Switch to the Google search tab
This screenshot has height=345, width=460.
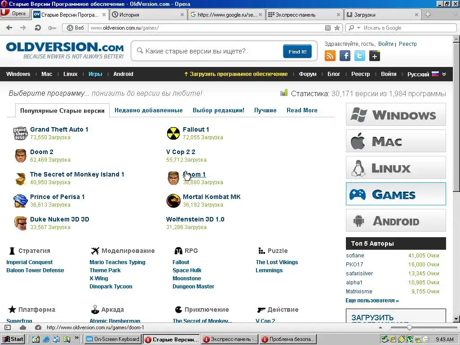coord(226,15)
